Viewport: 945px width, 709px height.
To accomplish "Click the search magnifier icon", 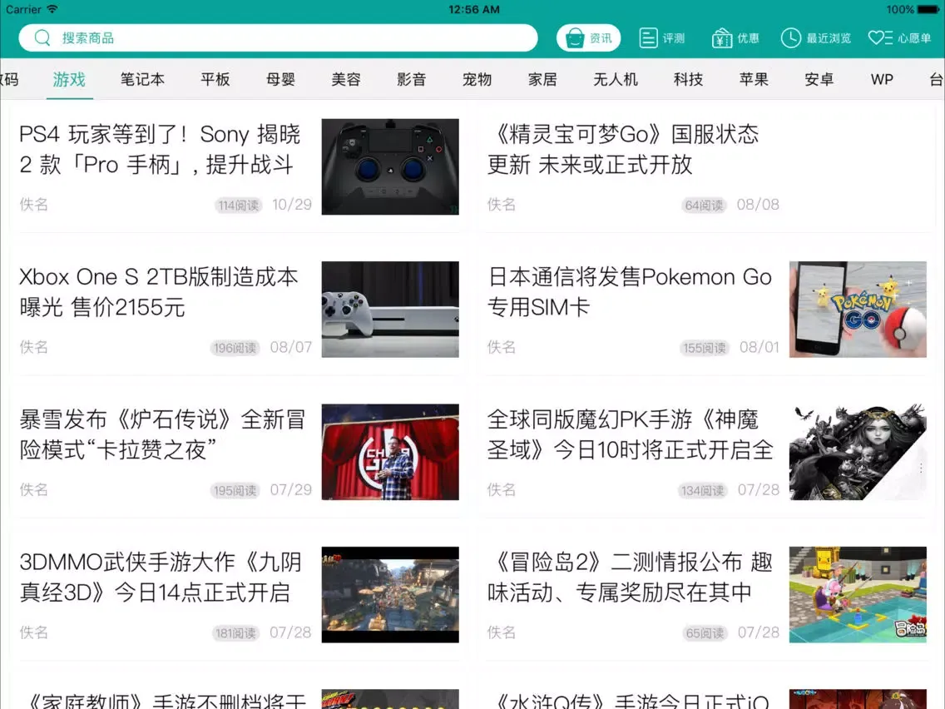I will [x=42, y=38].
